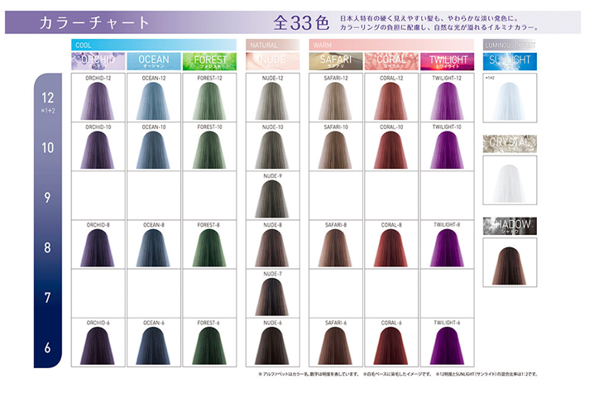Click the NUDE column header image
Image resolution: width=594 pixels, height=393 pixels.
(273, 61)
